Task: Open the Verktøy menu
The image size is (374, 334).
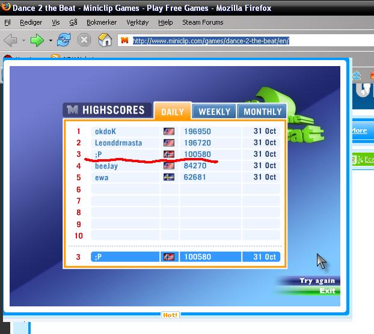Action: point(137,22)
